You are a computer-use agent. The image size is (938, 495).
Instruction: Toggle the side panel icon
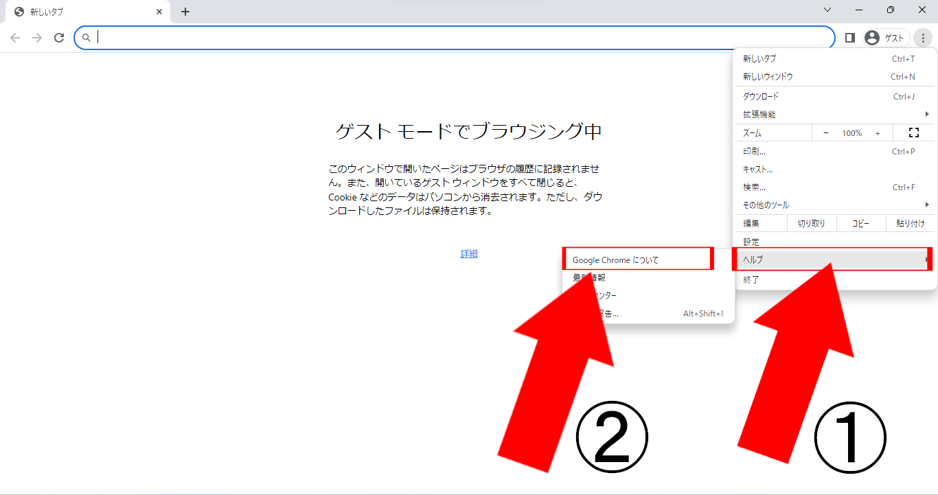(849, 38)
